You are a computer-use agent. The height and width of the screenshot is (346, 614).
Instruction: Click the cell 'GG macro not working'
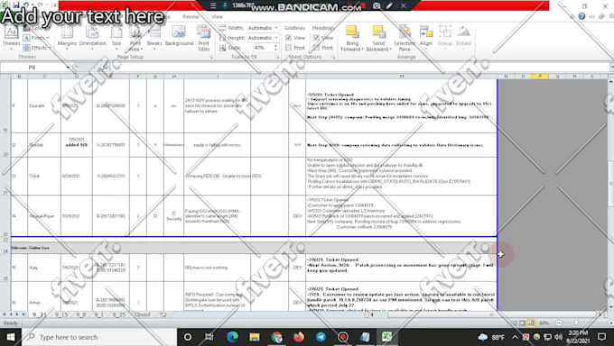click(x=218, y=268)
